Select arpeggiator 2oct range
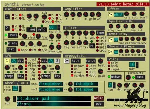 87,69
